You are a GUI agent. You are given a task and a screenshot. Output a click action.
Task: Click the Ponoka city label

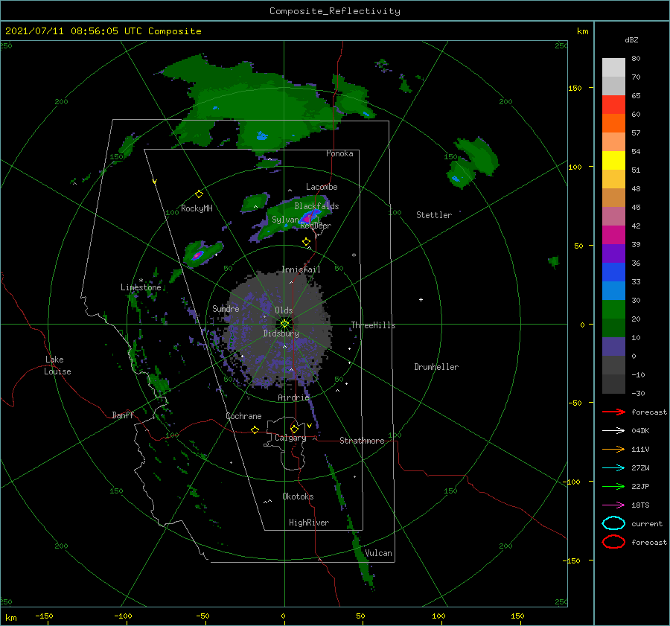339,153
